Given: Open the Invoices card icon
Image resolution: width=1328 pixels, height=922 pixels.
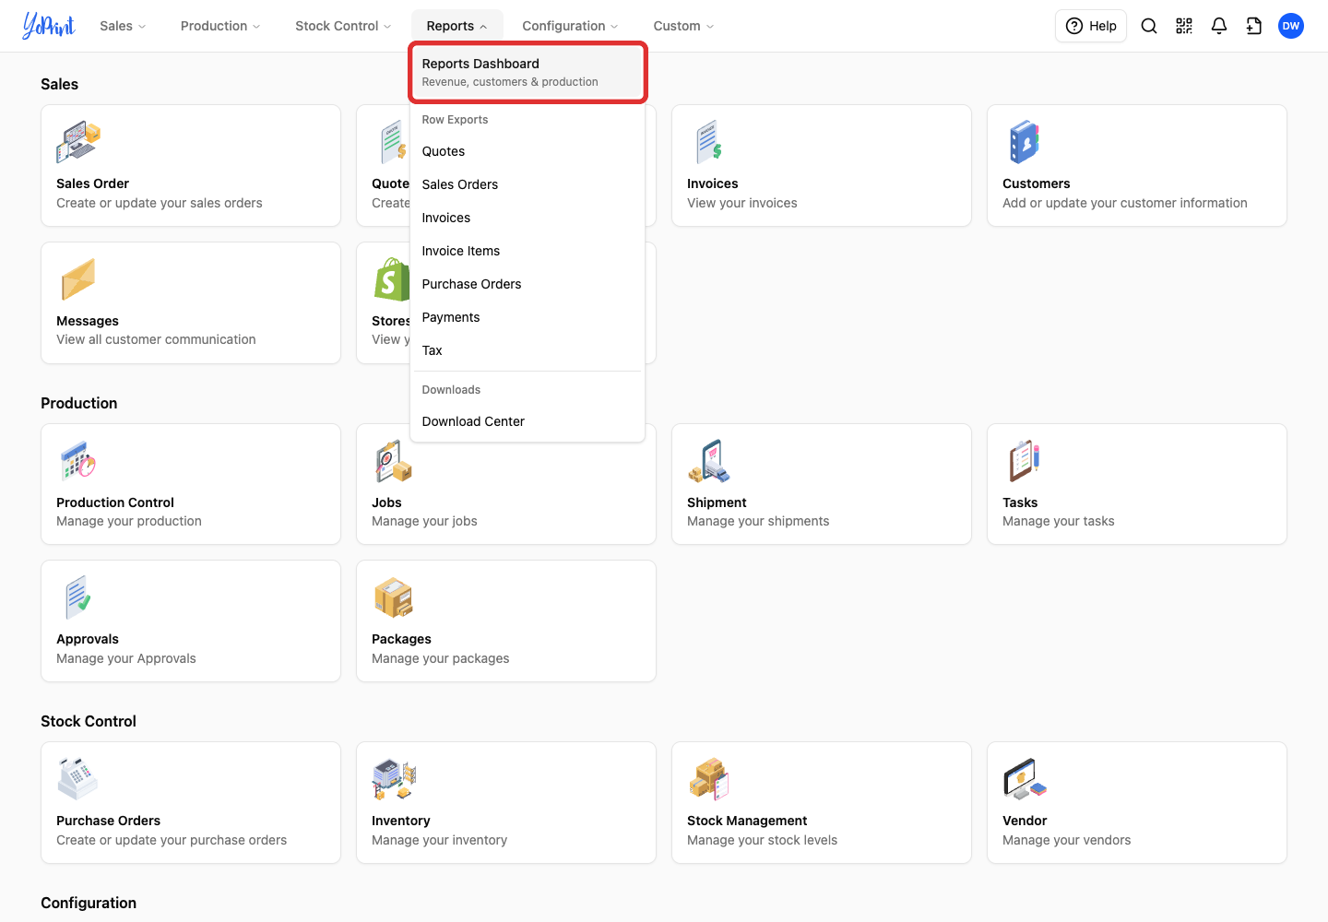Looking at the screenshot, I should point(709,142).
